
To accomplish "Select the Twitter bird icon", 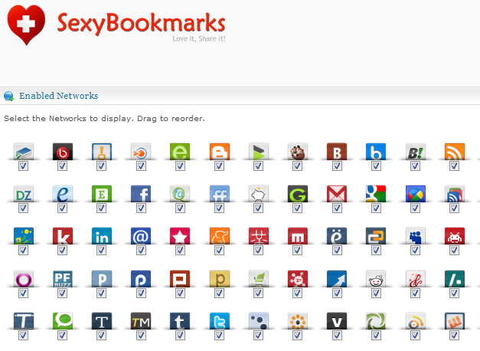I will (x=219, y=321).
